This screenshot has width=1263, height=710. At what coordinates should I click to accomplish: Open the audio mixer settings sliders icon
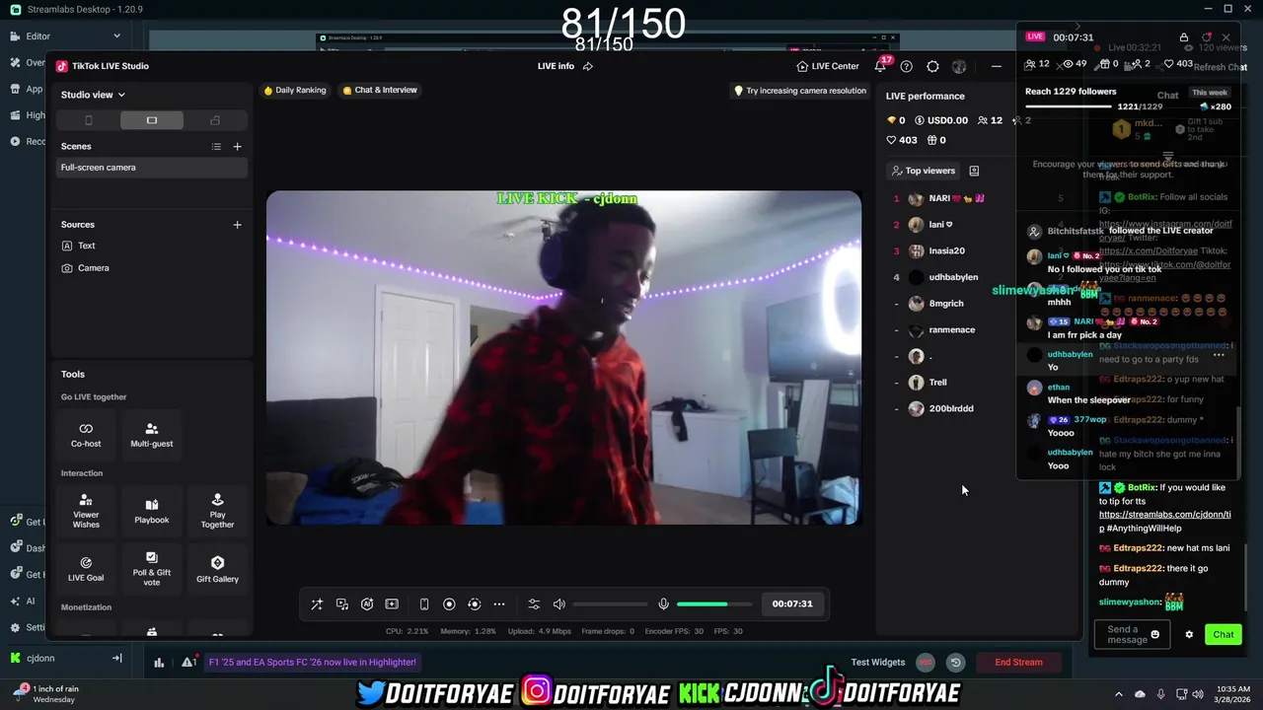coord(534,604)
